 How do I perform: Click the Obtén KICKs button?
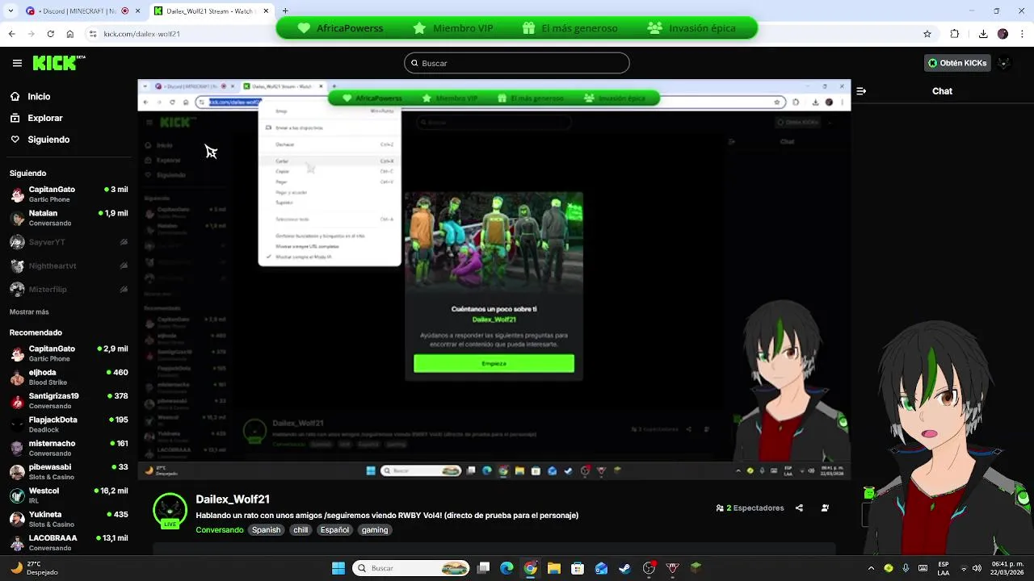957,63
